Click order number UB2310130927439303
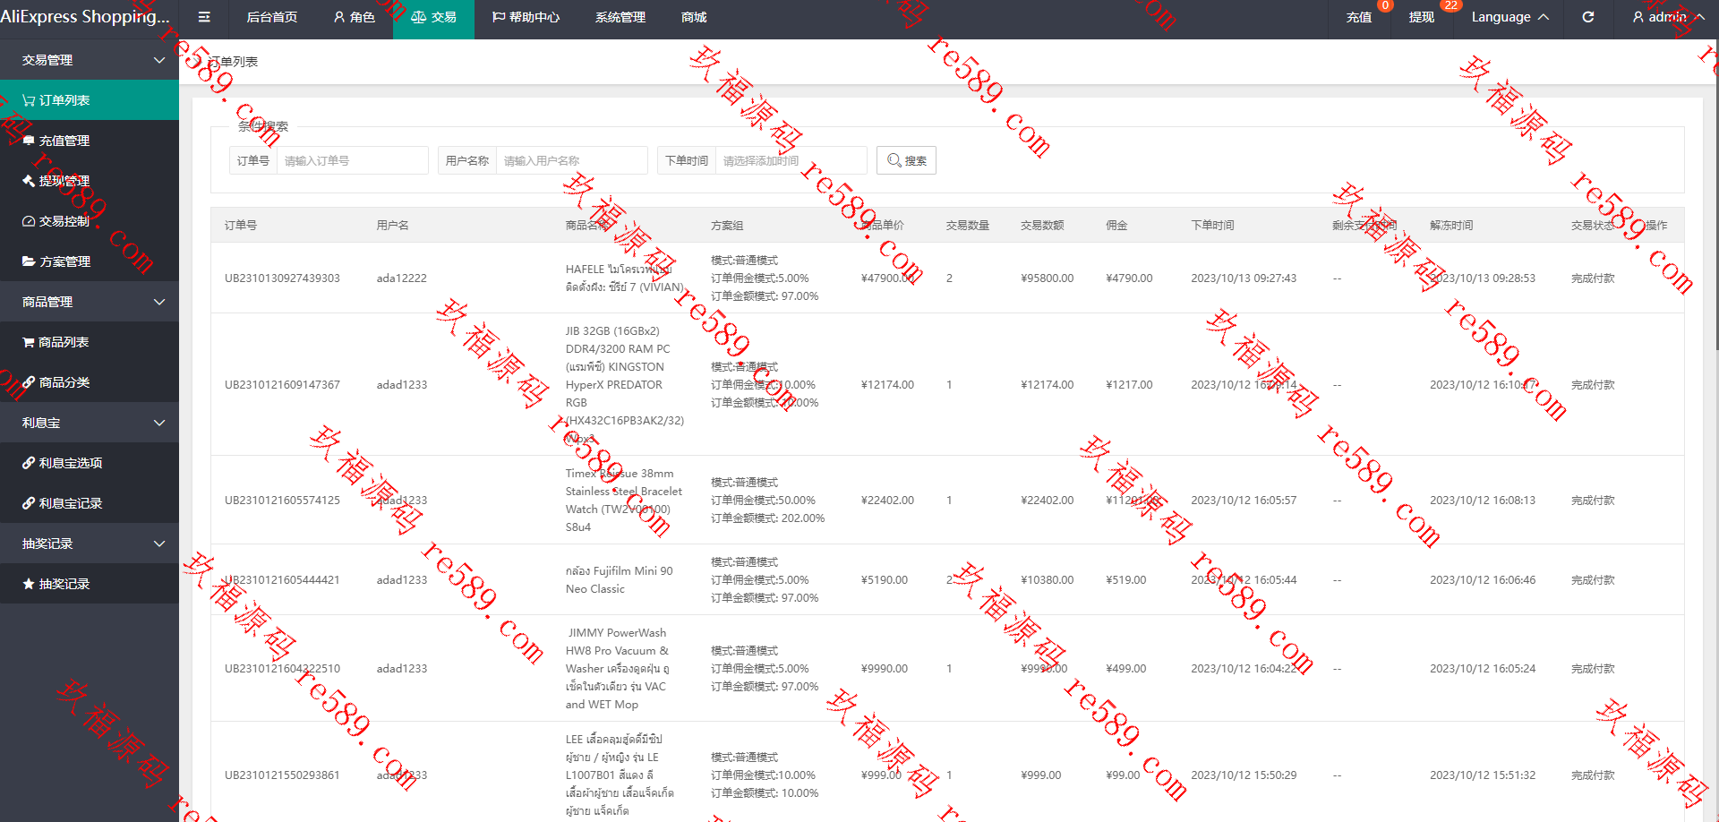The width and height of the screenshot is (1719, 822). coord(282,278)
